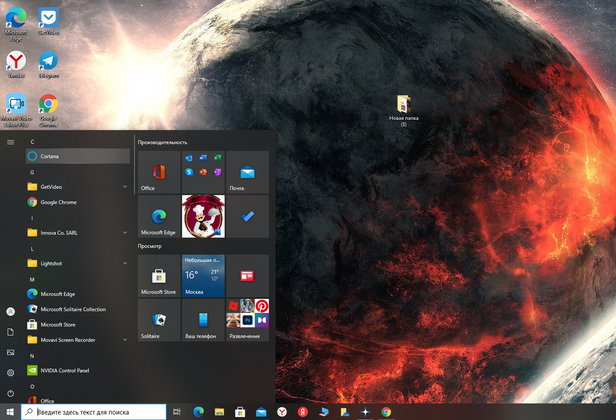
Task: Click the letter G header in app list
Action: click(32, 172)
